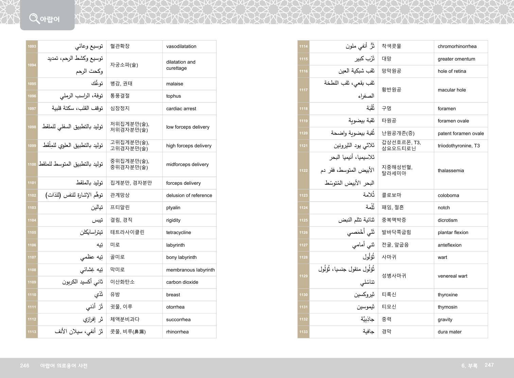Click 'delusion of reference' term
This screenshot has height=378, width=514.
[189, 195]
